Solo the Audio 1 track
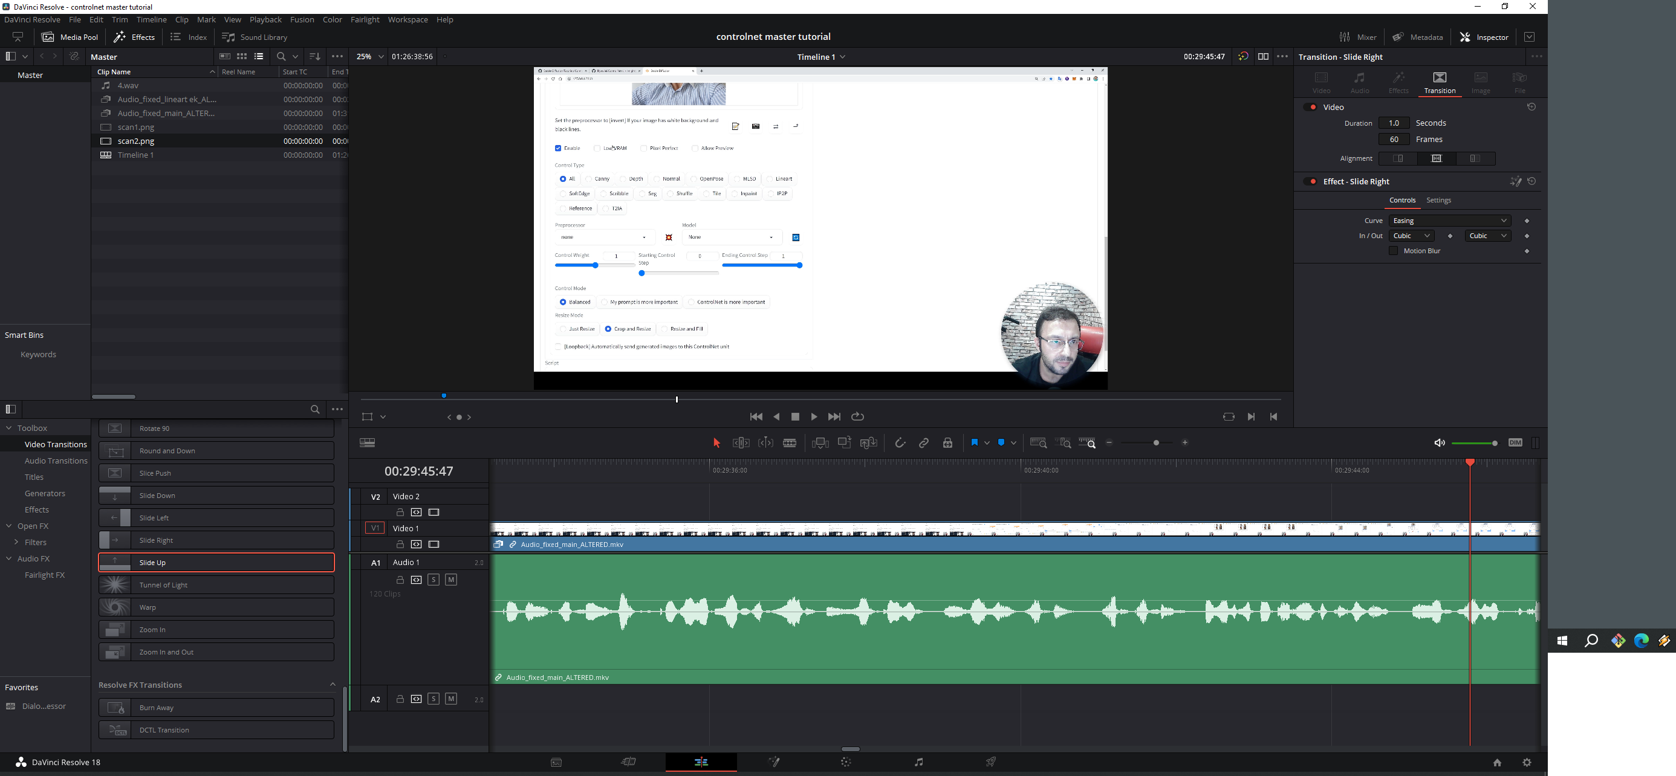The width and height of the screenshot is (1676, 776). click(x=434, y=580)
